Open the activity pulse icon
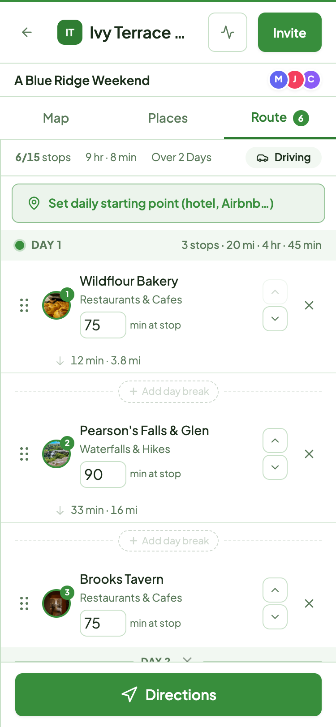This screenshot has height=727, width=336. tap(228, 32)
